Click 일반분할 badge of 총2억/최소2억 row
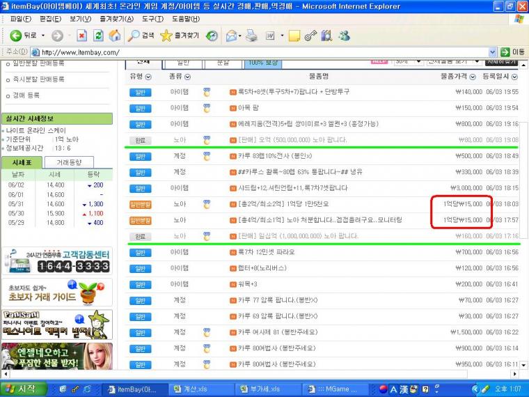This screenshot has height=397, width=529. pos(141,205)
